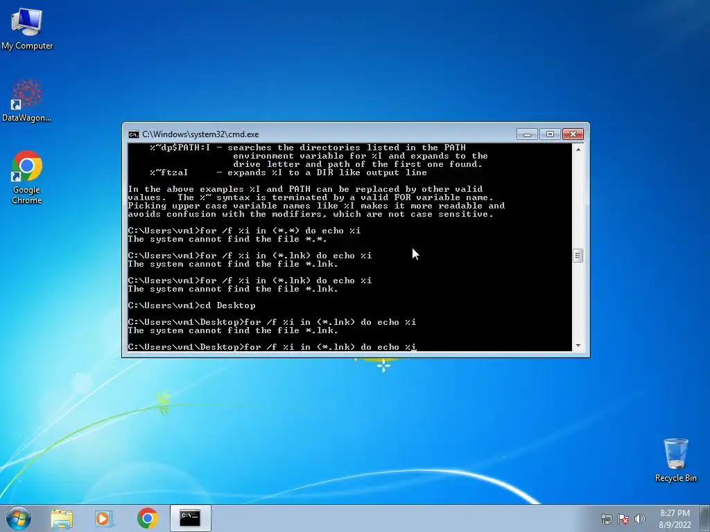
Task: Open the My Computer desktop icon
Action: [x=27, y=28]
